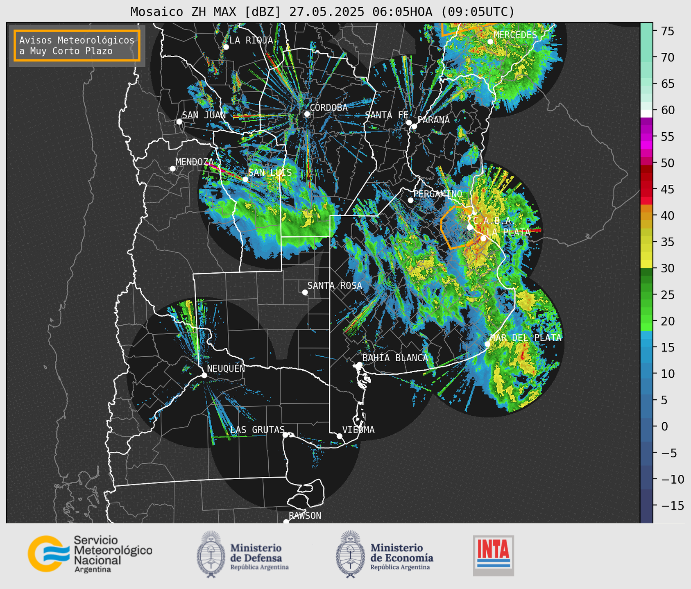The image size is (691, 589).
Task: Click the PARANÁ city marker dot
Action: click(x=414, y=126)
